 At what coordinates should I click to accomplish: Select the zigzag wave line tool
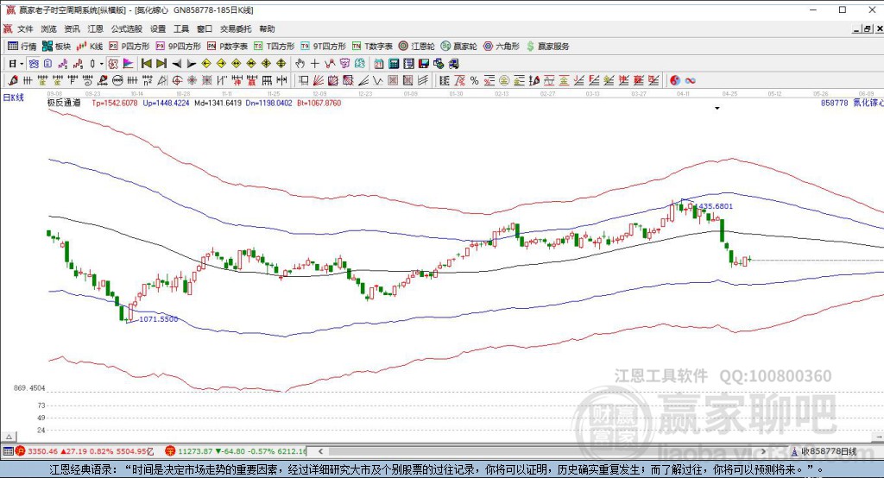click(x=378, y=80)
